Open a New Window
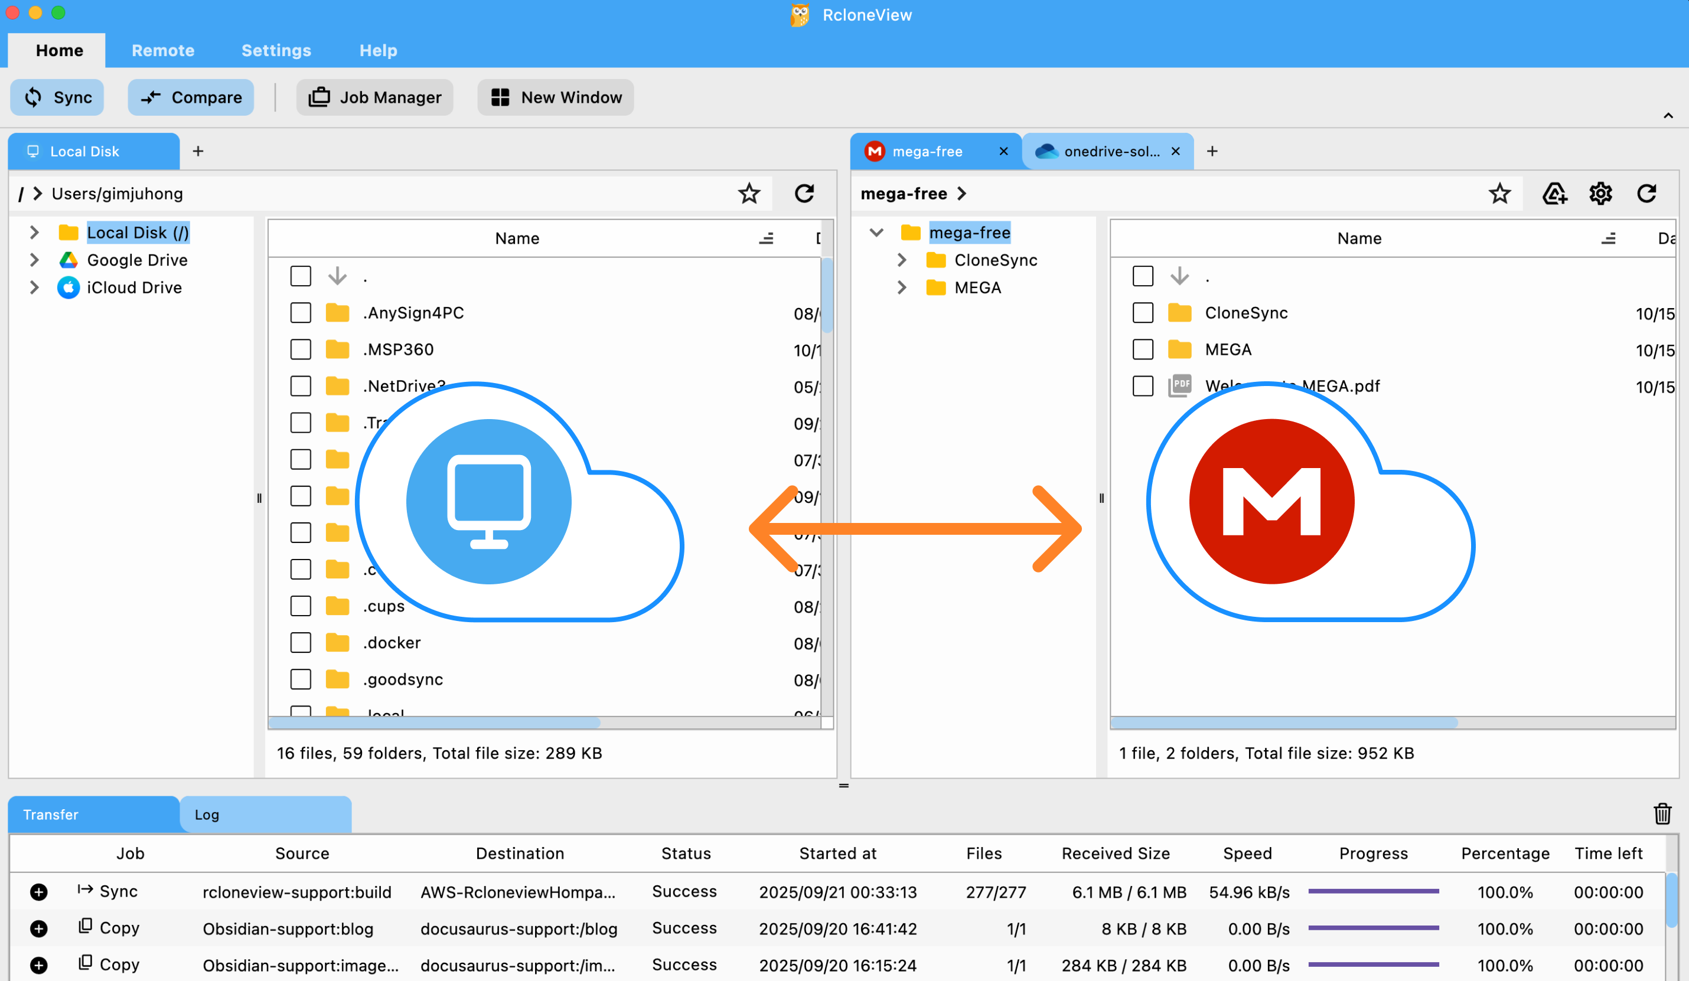 [x=555, y=97]
